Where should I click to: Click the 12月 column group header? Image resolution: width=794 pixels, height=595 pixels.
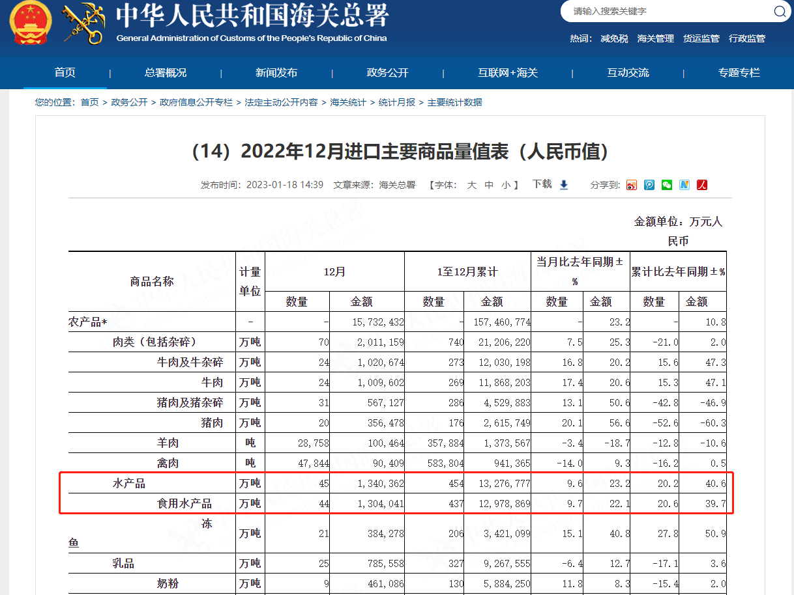pos(334,271)
